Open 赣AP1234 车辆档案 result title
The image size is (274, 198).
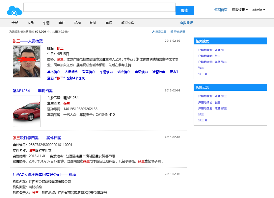(x=33, y=91)
